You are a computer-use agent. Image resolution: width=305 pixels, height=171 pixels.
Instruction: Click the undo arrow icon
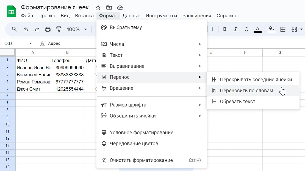click(26, 29)
